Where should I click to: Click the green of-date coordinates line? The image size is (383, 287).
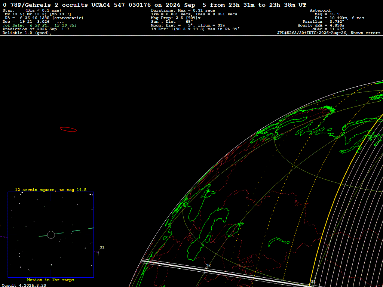40,25
